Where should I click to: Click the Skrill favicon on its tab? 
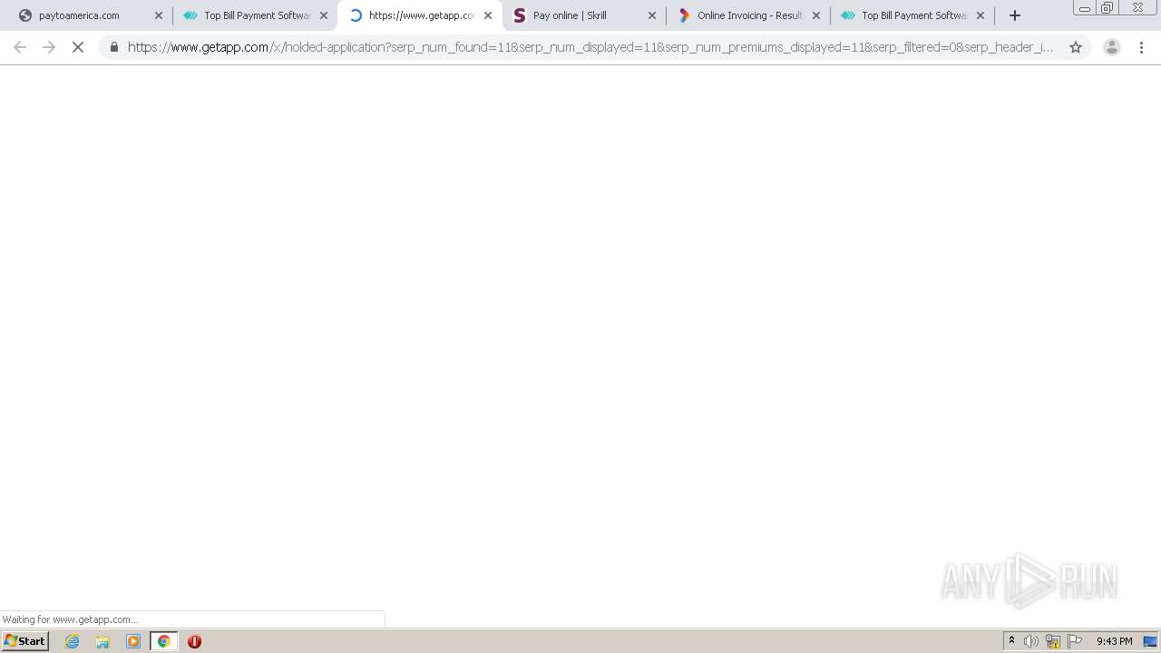[520, 15]
